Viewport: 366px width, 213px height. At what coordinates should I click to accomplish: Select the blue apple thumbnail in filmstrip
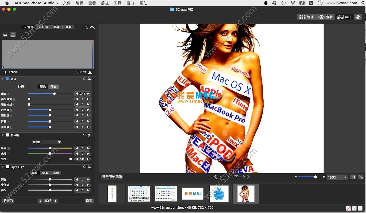(219, 194)
